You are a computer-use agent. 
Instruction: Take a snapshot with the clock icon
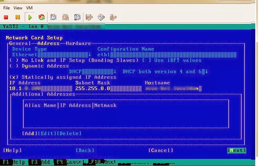pyautogui.click(x=54, y=17)
